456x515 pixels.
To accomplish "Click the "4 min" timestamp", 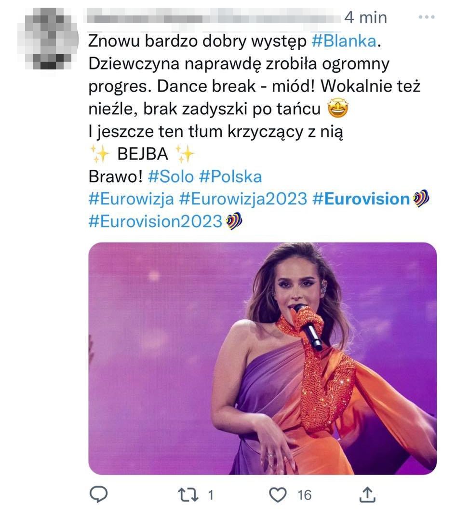I will 365,18.
